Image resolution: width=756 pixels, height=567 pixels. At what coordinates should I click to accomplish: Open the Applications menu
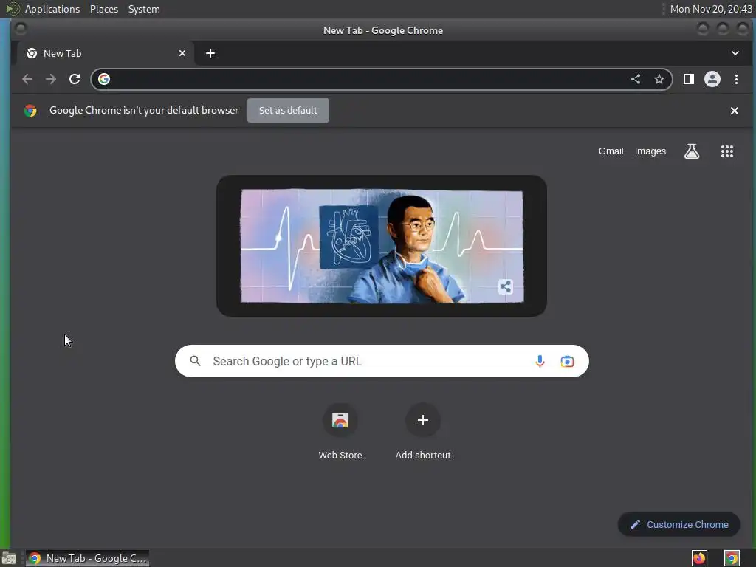52,9
